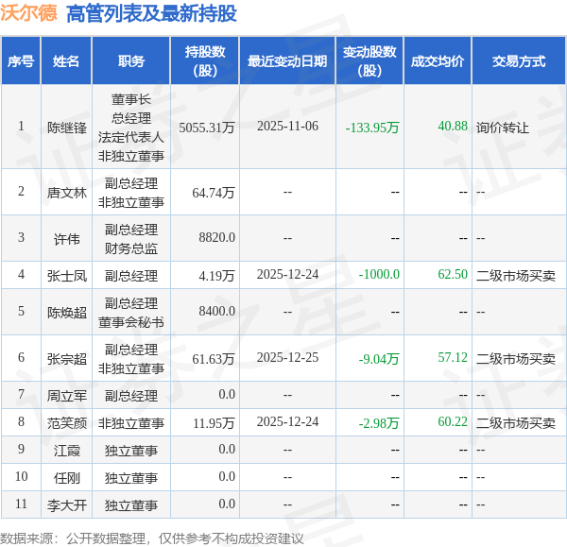Click holdings value 61.63万
This screenshot has height=547, width=567.
click(x=214, y=359)
